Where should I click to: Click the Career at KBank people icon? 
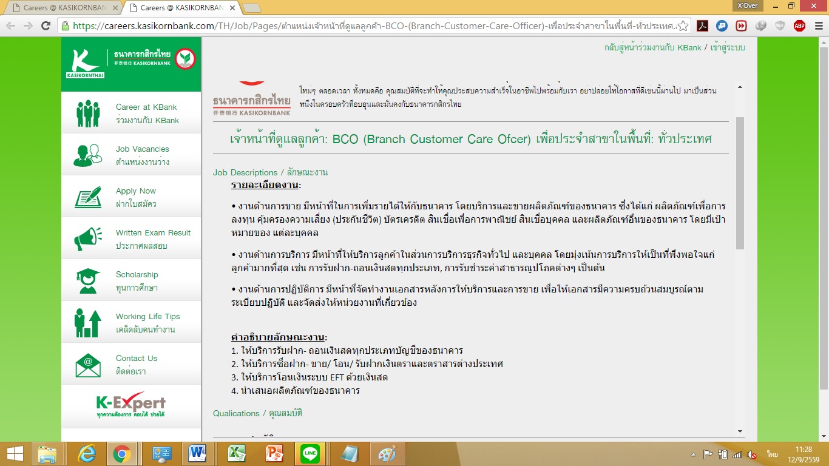(x=89, y=113)
